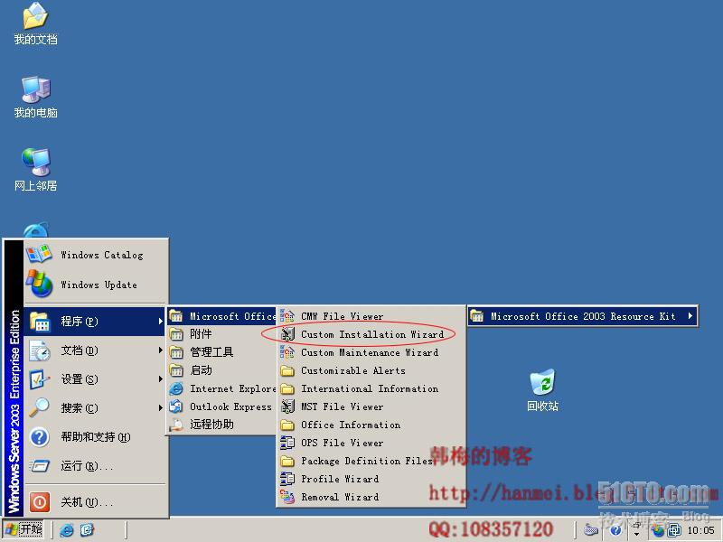
Task: Select the 我的电脑 desktop icon
Action: (35, 98)
